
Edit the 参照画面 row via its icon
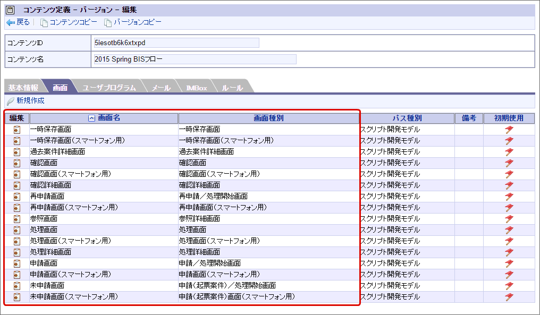(17, 219)
